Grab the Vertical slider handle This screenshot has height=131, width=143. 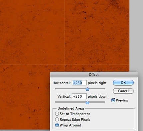tap(87, 102)
